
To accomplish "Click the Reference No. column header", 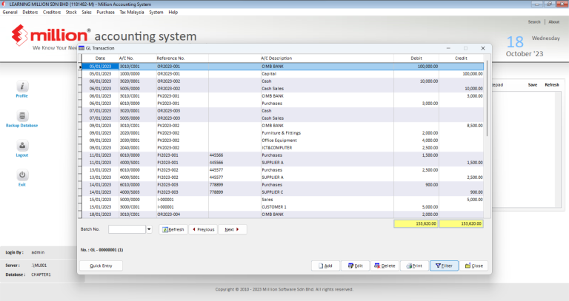I will click(x=182, y=58).
